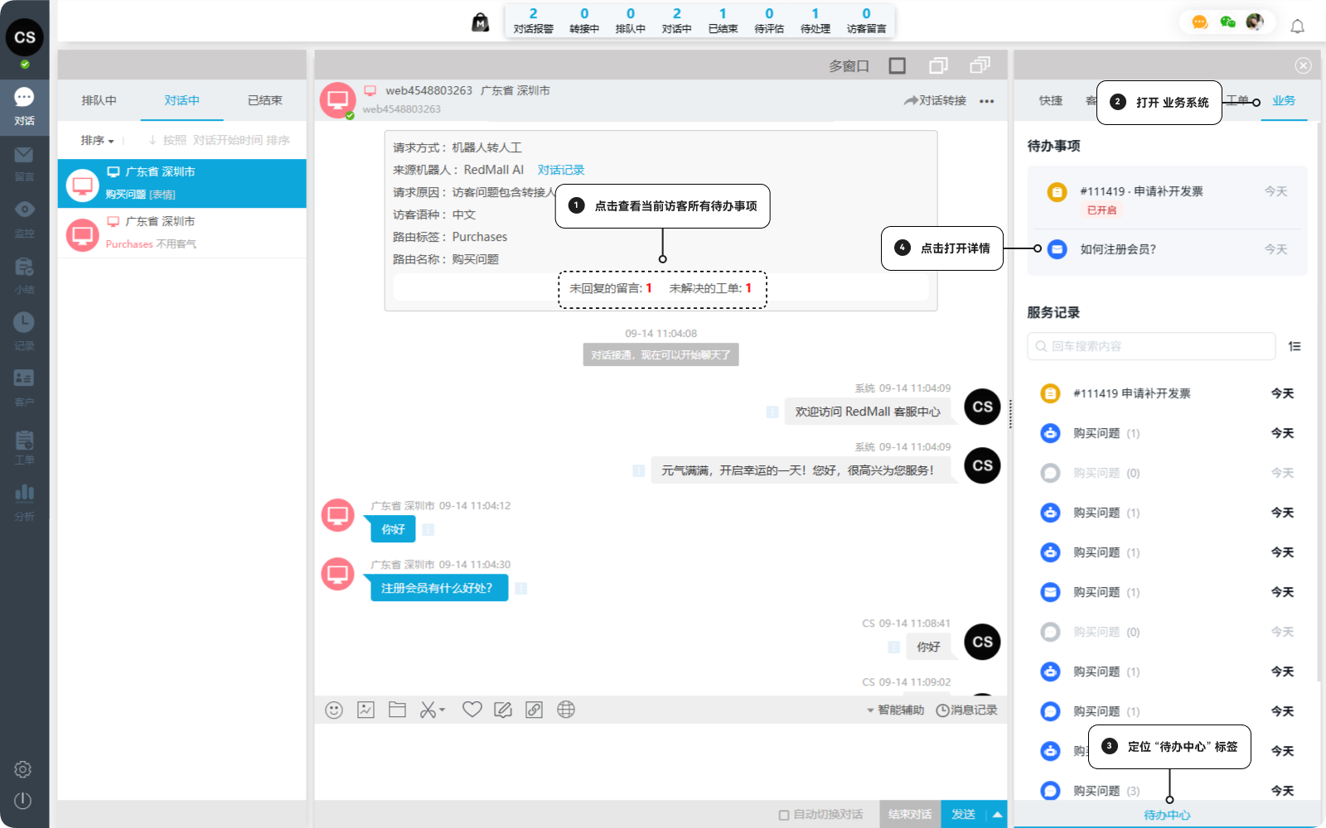Switch to the cascaded multi-window layout
The image size is (1326, 828).
(x=980, y=65)
